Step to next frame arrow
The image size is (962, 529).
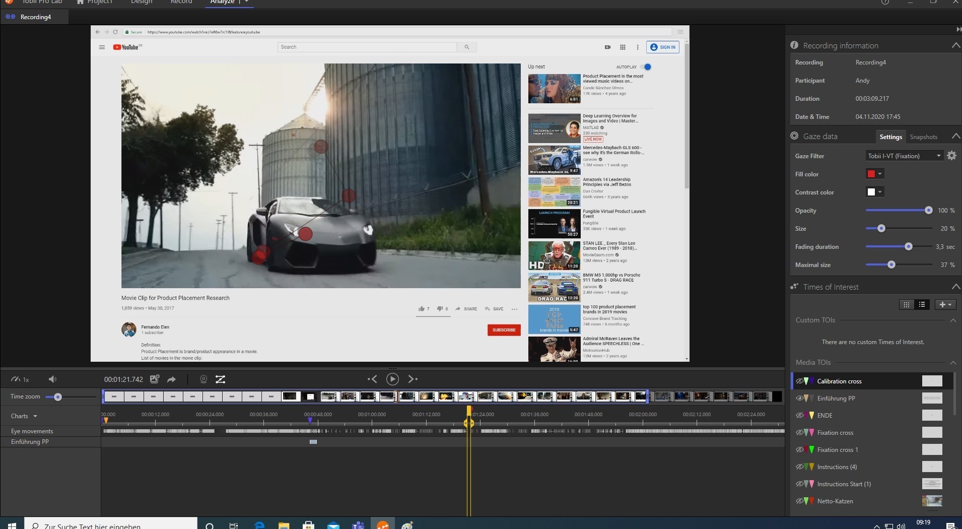(x=413, y=379)
